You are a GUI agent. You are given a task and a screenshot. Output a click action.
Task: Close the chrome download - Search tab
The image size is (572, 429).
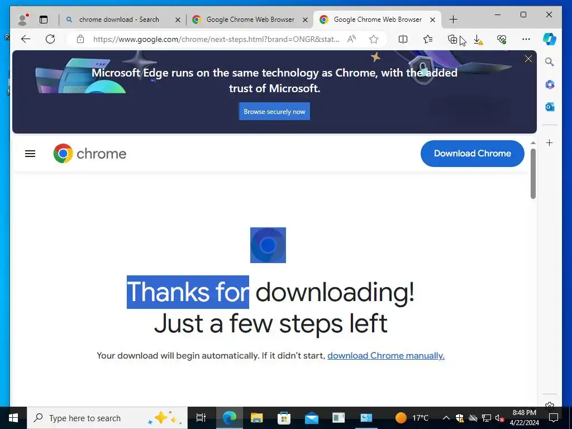(178, 20)
